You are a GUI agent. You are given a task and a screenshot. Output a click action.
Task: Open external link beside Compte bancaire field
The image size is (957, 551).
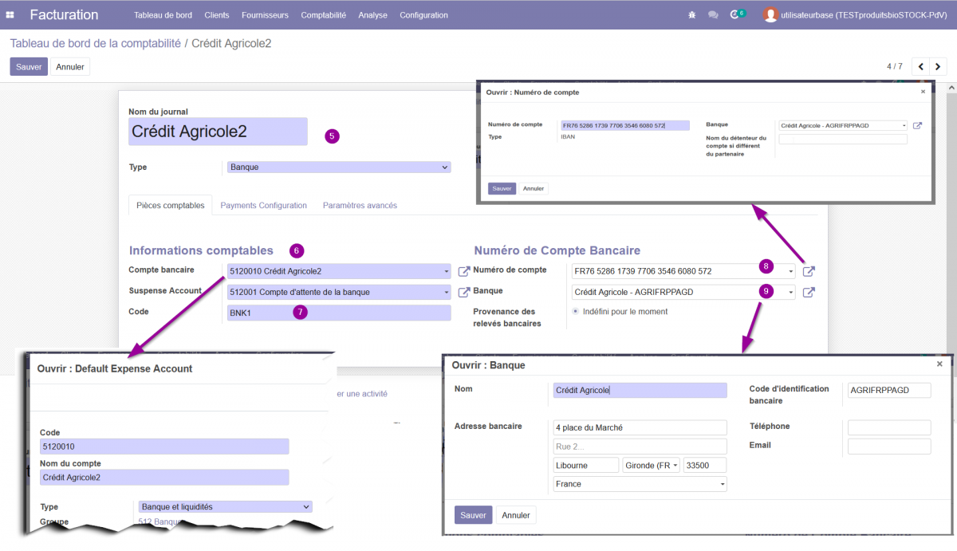pyautogui.click(x=464, y=271)
